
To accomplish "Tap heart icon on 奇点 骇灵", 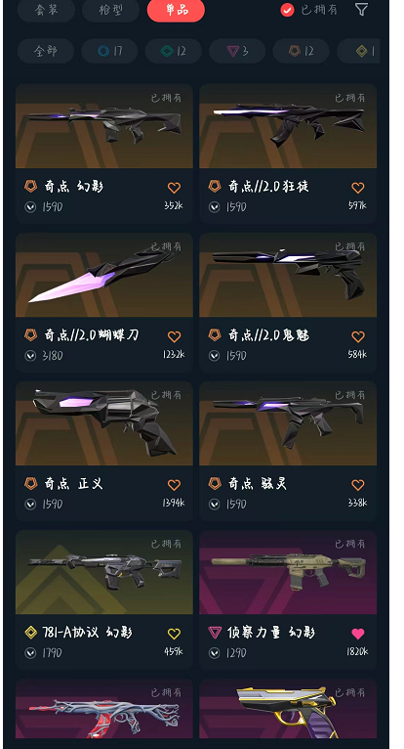I will tap(358, 485).
